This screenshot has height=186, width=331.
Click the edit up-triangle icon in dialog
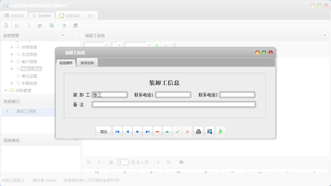click(x=167, y=132)
